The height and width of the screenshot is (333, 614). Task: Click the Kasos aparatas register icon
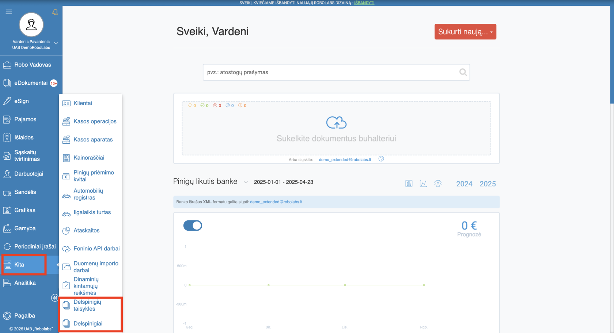66,140
